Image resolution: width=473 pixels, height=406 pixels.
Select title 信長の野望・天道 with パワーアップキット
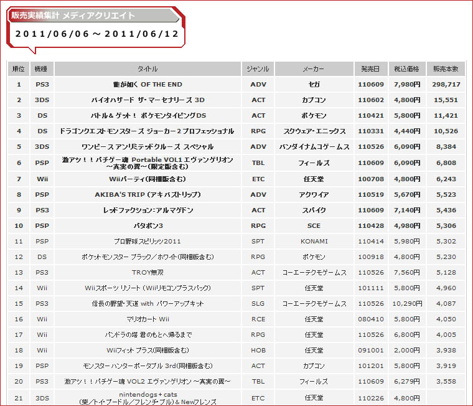click(x=148, y=304)
